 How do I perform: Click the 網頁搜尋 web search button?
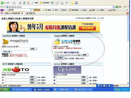pyautogui.click(x=37, y=10)
